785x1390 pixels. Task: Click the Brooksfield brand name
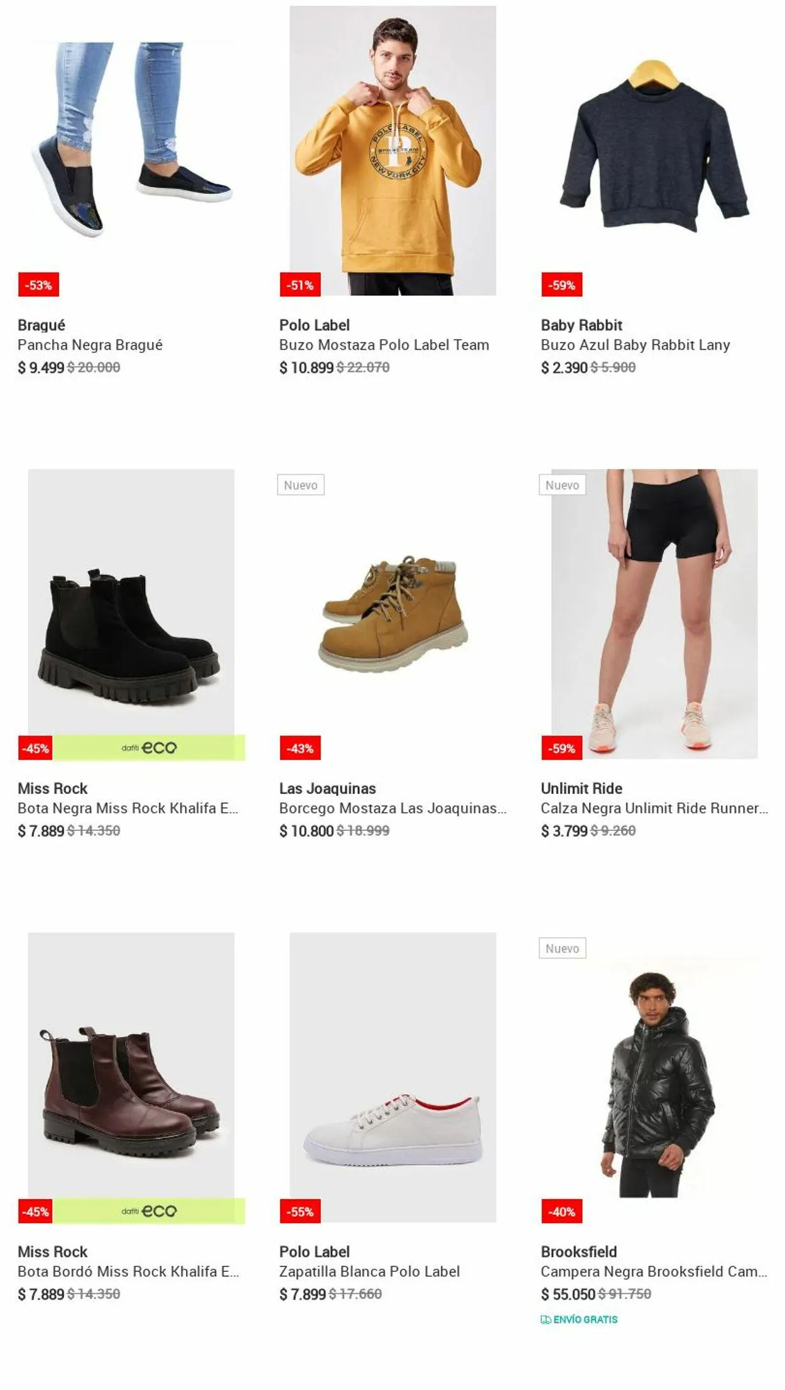[579, 1251]
